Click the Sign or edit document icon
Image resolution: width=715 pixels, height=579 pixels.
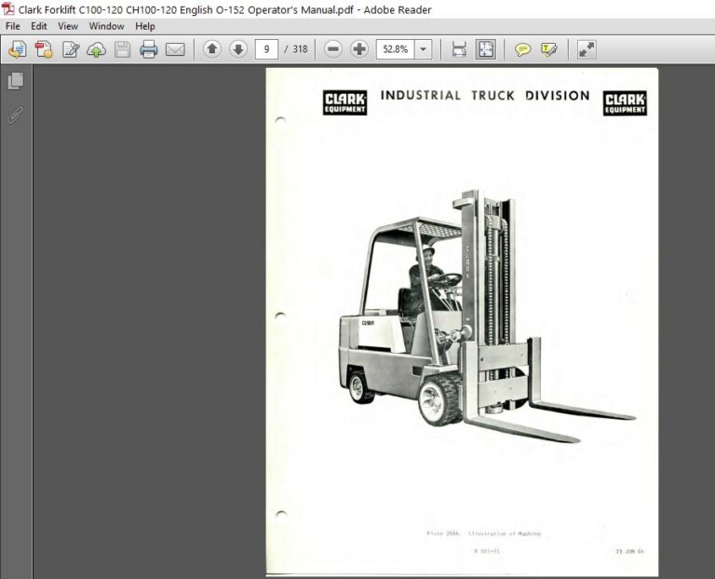click(70, 49)
